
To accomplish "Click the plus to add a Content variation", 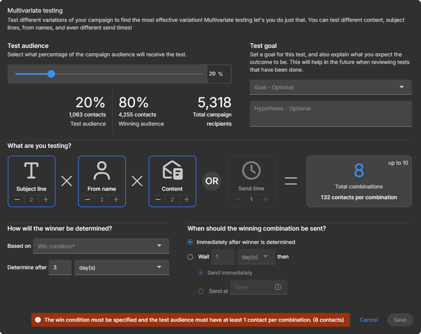I will pos(186,200).
